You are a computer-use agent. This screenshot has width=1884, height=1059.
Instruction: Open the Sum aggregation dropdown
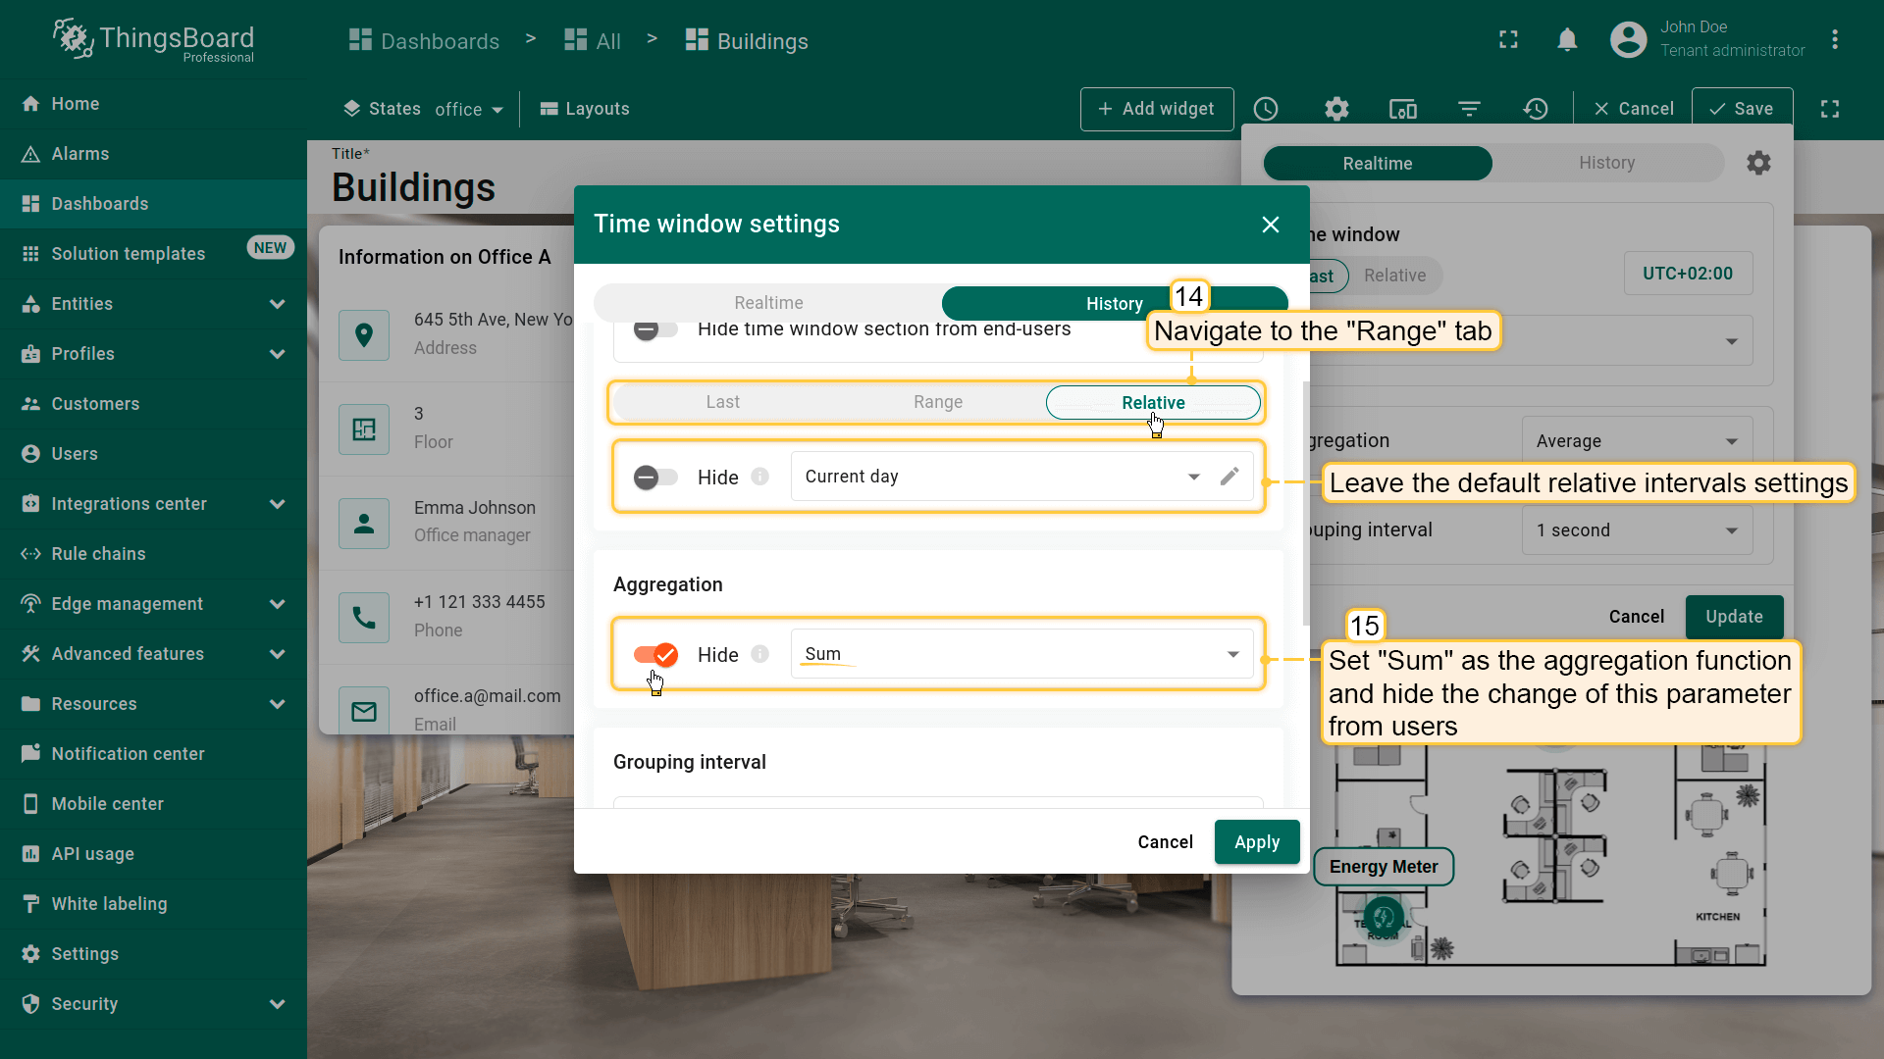(x=1020, y=654)
